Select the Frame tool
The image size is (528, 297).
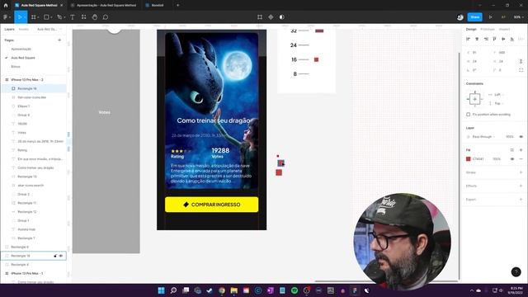point(33,16)
